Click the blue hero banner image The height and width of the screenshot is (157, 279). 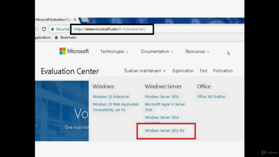pyautogui.click(x=62, y=111)
